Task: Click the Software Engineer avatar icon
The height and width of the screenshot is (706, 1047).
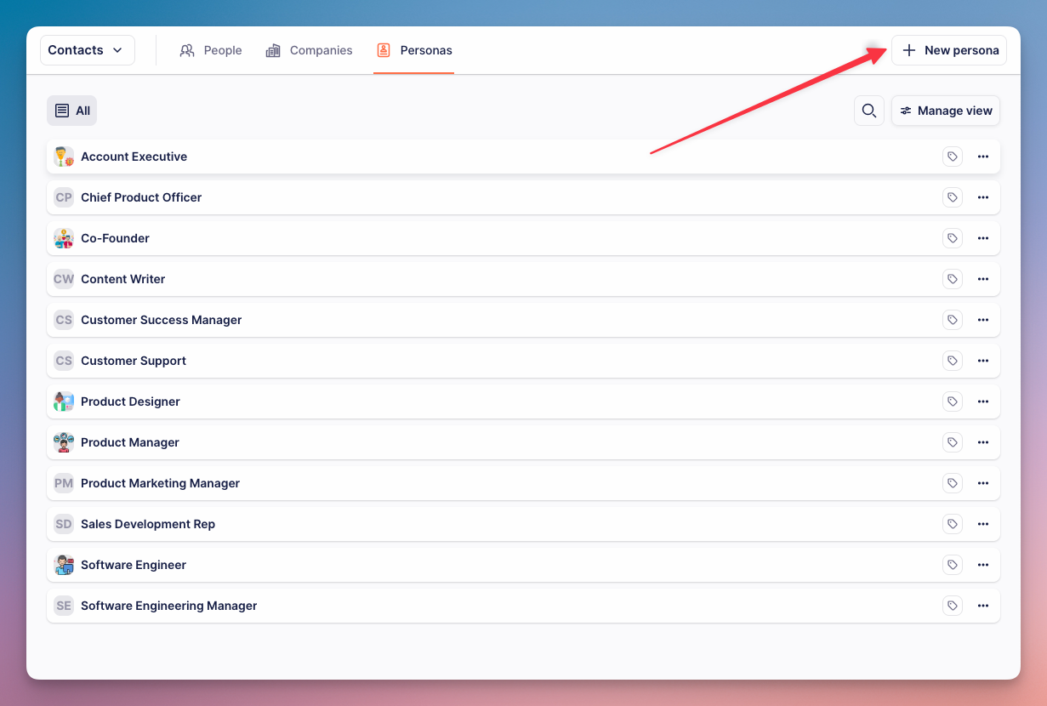Action: (64, 565)
